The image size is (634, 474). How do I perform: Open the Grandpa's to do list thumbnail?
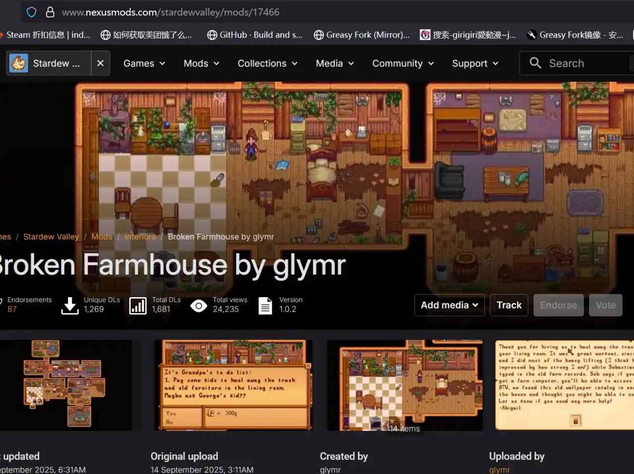click(x=233, y=385)
